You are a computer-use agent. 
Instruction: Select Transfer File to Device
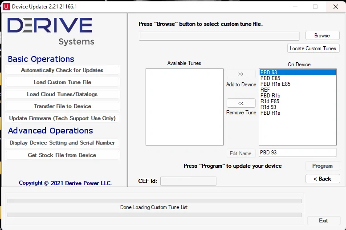point(62,106)
